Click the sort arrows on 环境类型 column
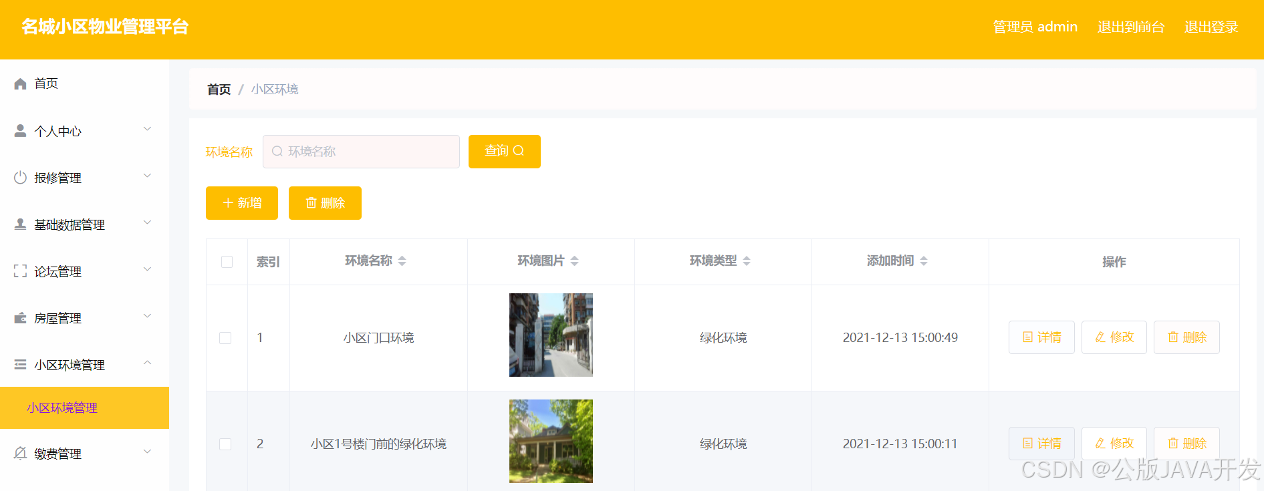Viewport: 1264px width, 491px height. point(747,261)
